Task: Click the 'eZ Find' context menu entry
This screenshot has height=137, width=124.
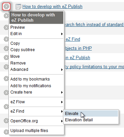Action: coord(36,111)
